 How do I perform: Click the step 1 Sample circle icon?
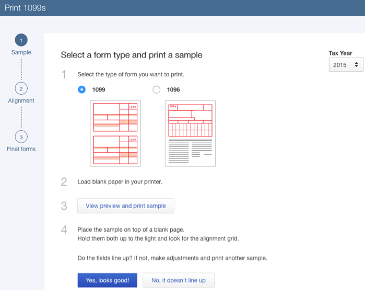point(21,40)
